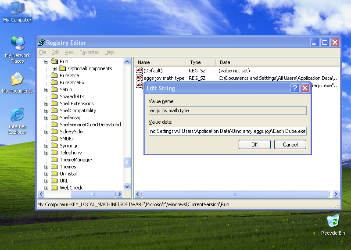Image resolution: width=351 pixels, height=250 pixels.
Task: Select the RunOnceEx folder icon
Action: 54,82
